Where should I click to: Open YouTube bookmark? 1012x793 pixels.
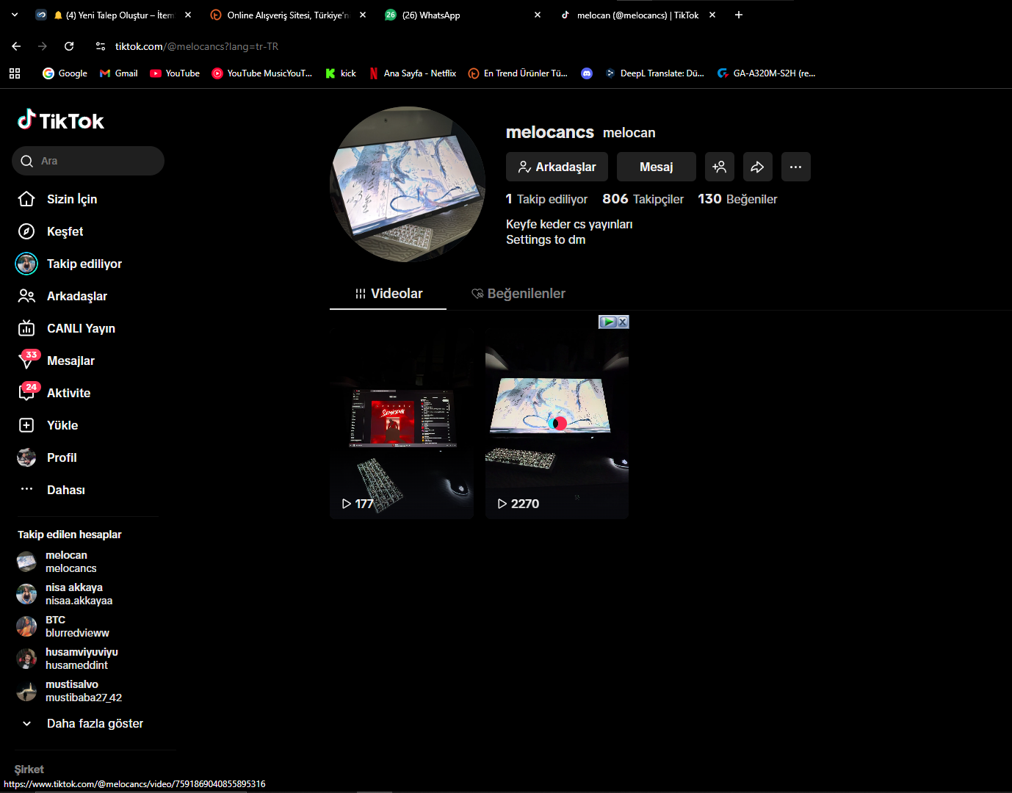point(175,73)
